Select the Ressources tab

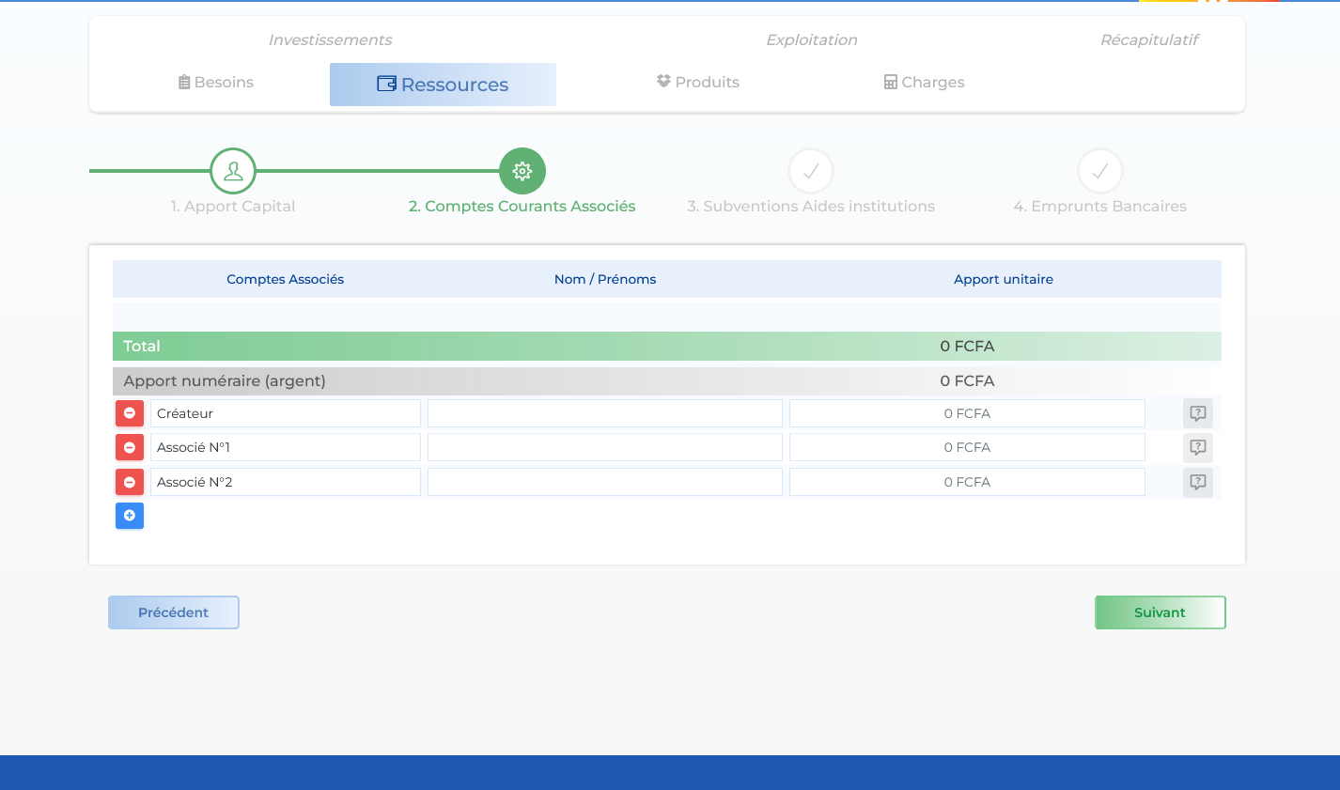tap(443, 85)
